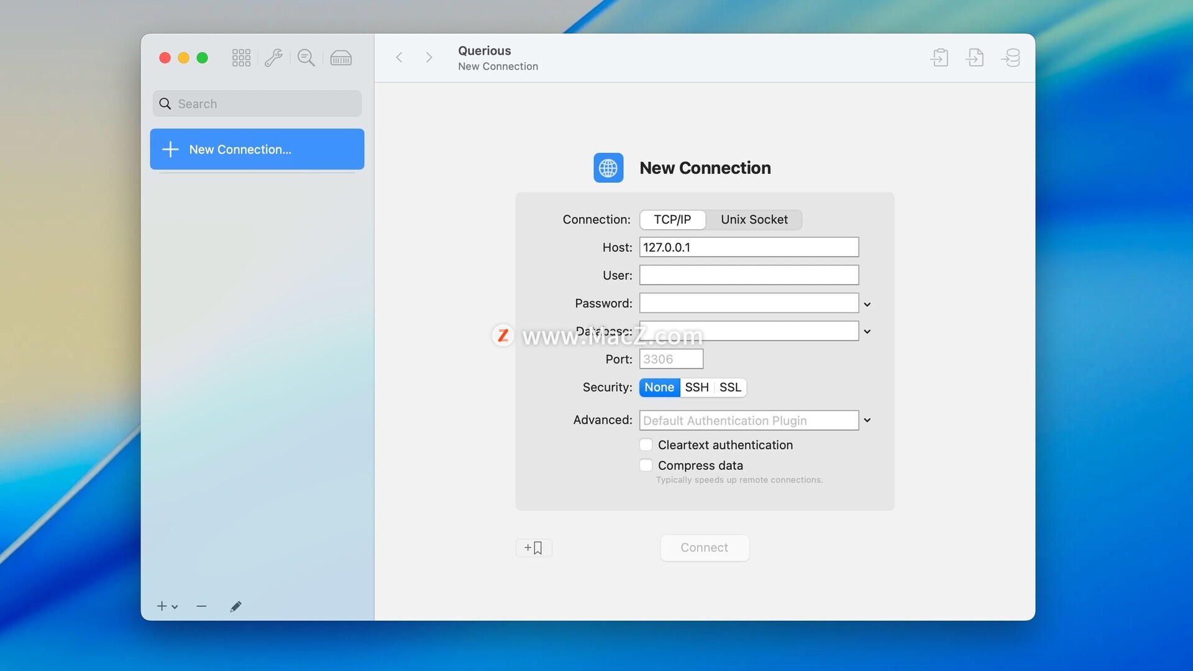
Task: Enable Compress data checkbox
Action: point(646,465)
